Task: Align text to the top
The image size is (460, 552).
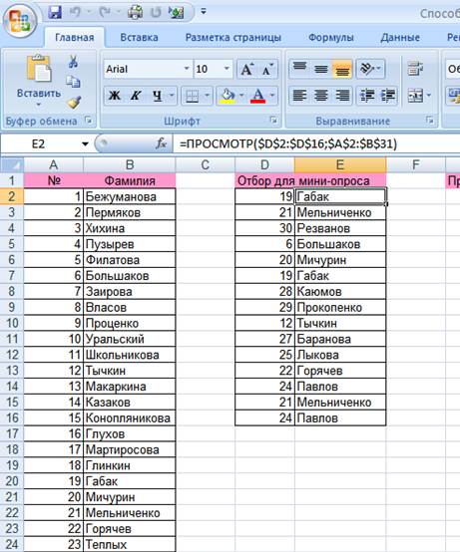Action: point(299,69)
